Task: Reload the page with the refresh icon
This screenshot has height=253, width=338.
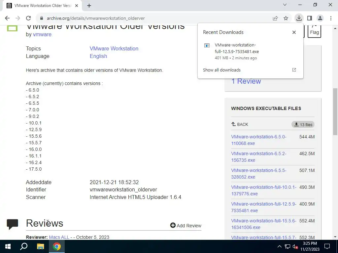Action: [28, 18]
